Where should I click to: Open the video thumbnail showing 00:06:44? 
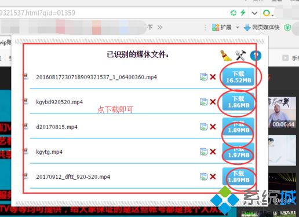click(282, 112)
